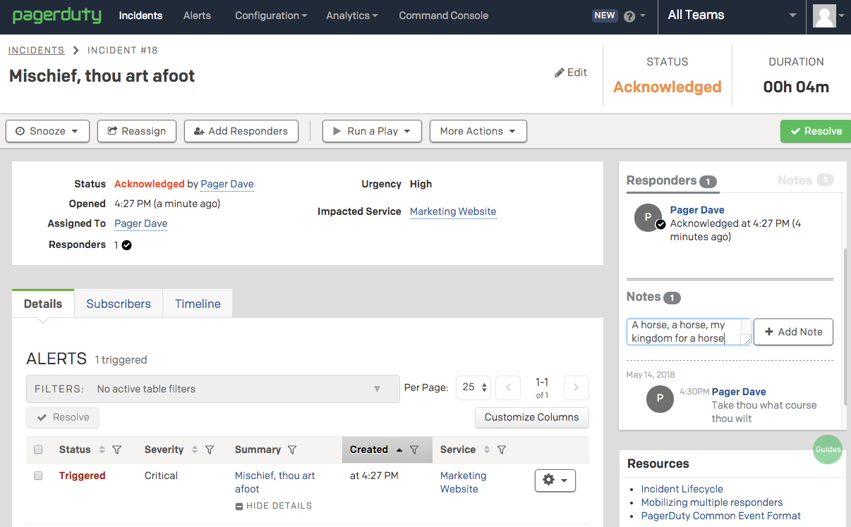This screenshot has width=851, height=527.
Task: Click the gear icon in the alert row
Action: pos(555,480)
